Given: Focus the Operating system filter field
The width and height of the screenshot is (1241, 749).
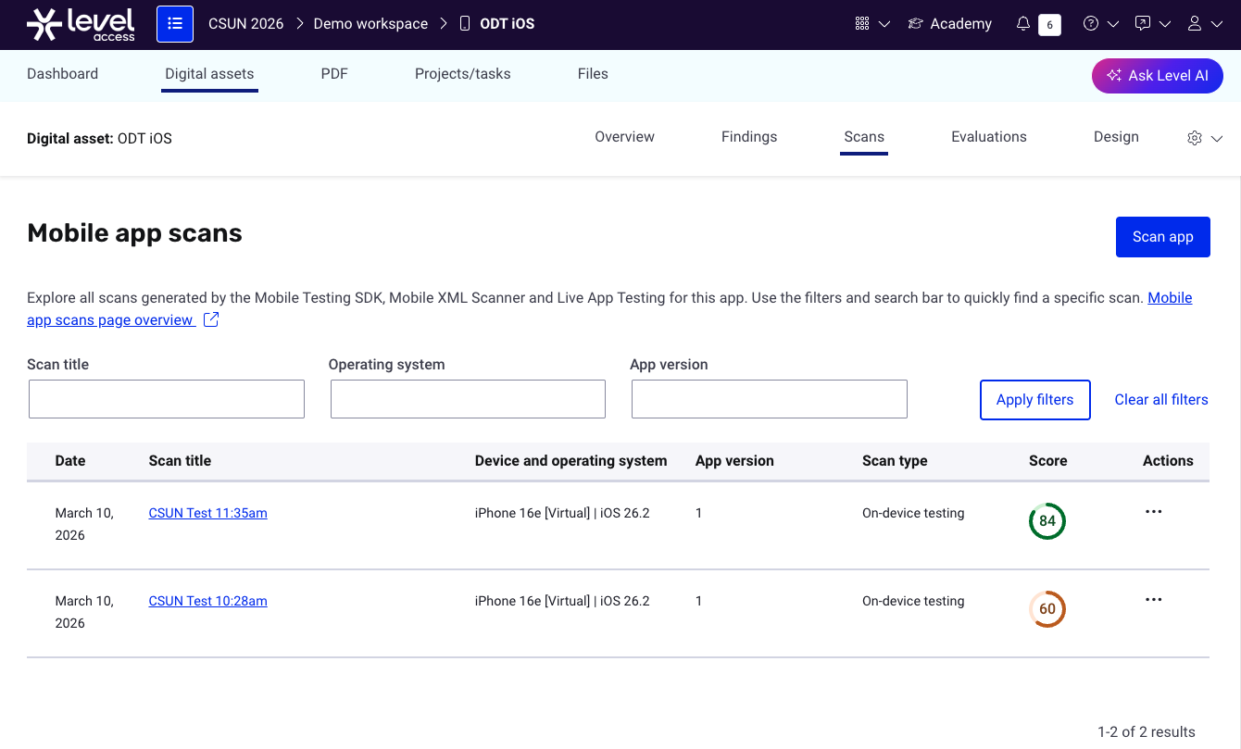Looking at the screenshot, I should tap(468, 399).
